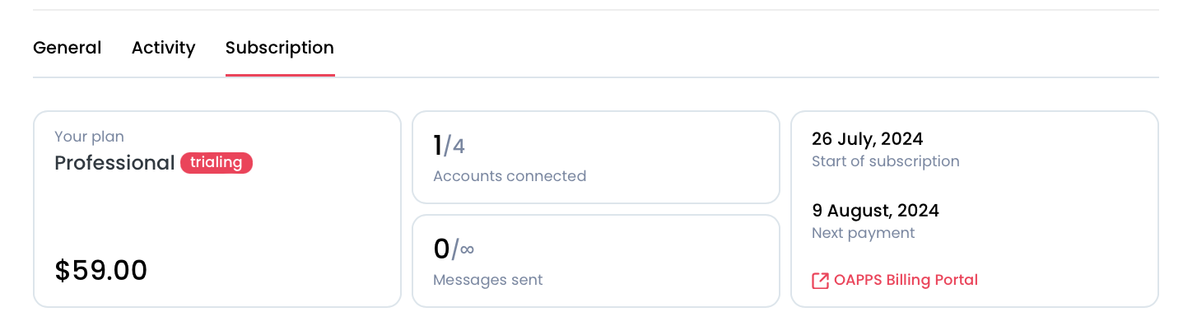Image resolution: width=1197 pixels, height=326 pixels.
Task: Click the 1/4 accounts connected count
Action: (x=449, y=146)
